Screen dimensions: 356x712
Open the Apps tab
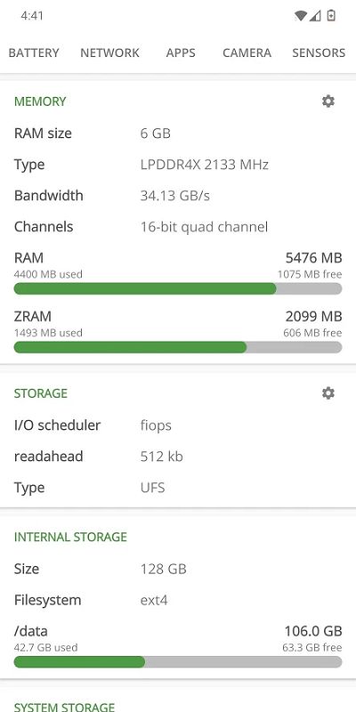point(181,53)
